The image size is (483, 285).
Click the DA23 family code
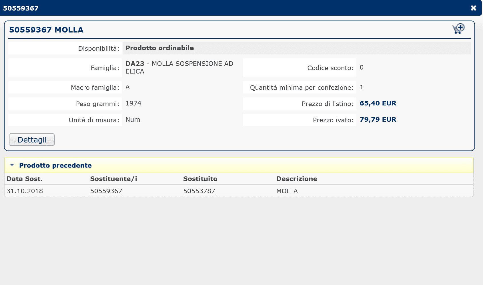coord(135,64)
